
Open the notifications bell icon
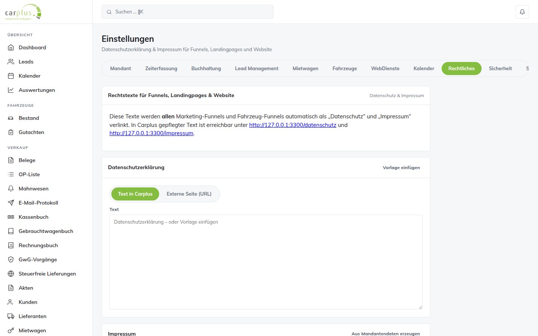point(522,12)
